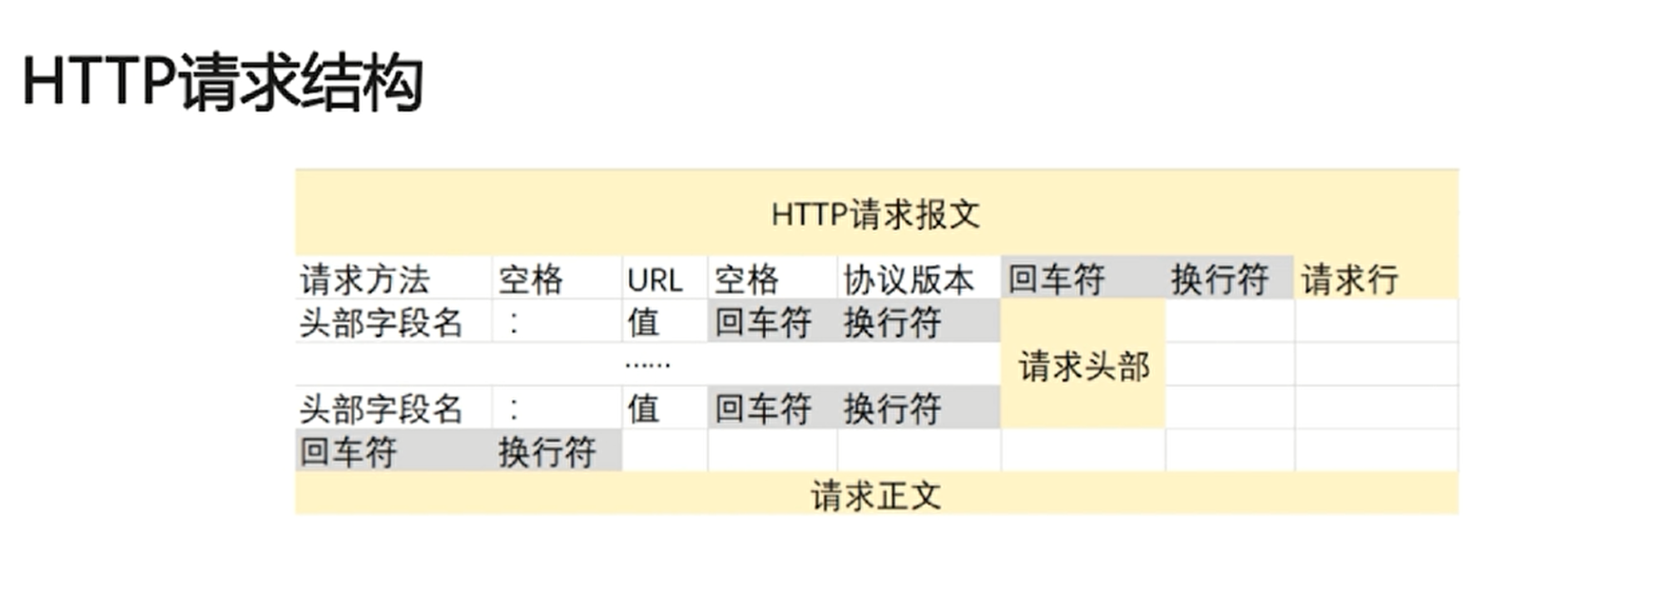Click the "请求头部" merged cell
Screen dimensions: 1664x611
tap(1082, 365)
